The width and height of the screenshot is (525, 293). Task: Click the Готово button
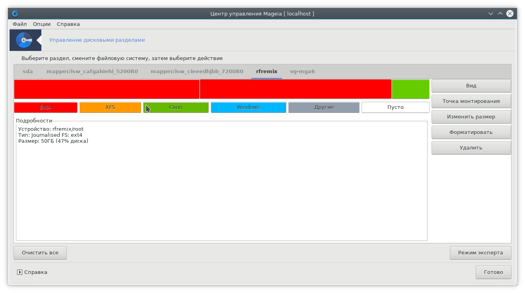(x=494, y=272)
